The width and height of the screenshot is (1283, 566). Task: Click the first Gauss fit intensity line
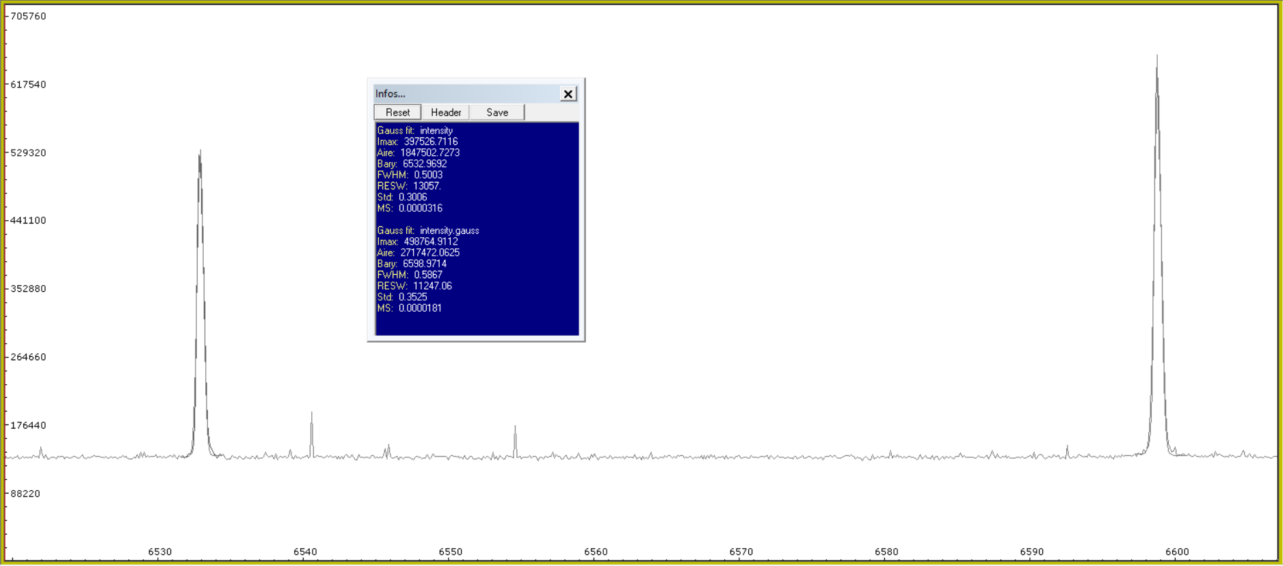415,131
